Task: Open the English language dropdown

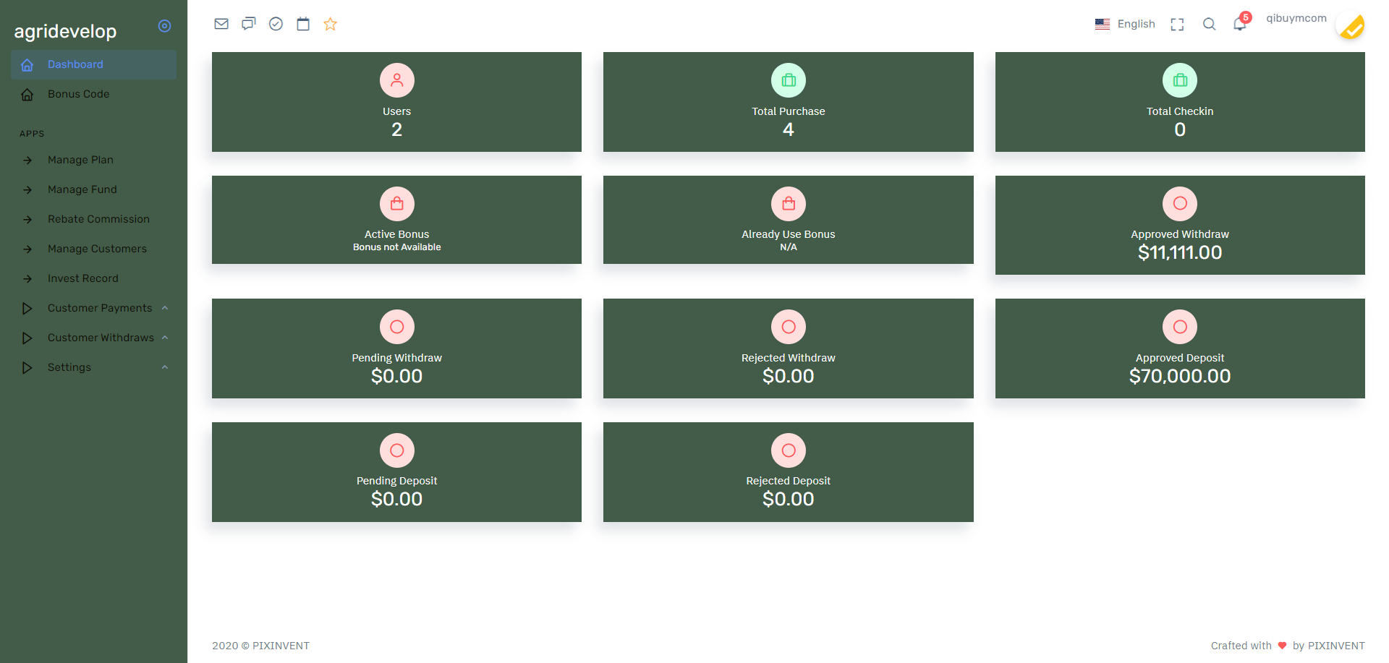Action: click(1125, 24)
